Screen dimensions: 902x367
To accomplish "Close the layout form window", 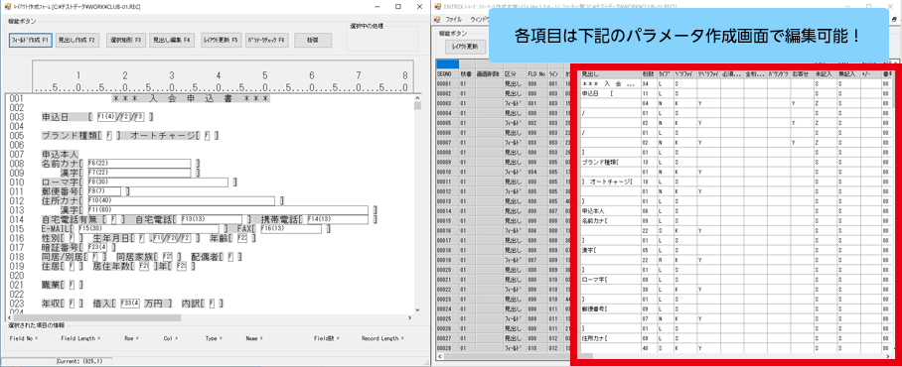I will [419, 6].
